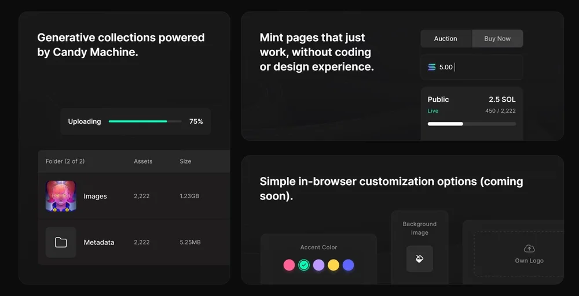Click the Metadata row 2,222 assets count

(142, 242)
